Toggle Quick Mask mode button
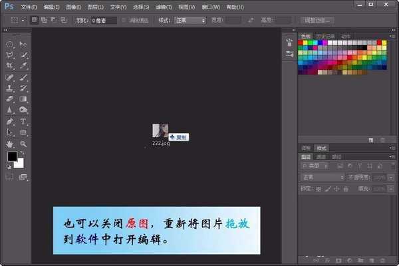Image resolution: width=399 pixels, height=266 pixels. pos(10,177)
